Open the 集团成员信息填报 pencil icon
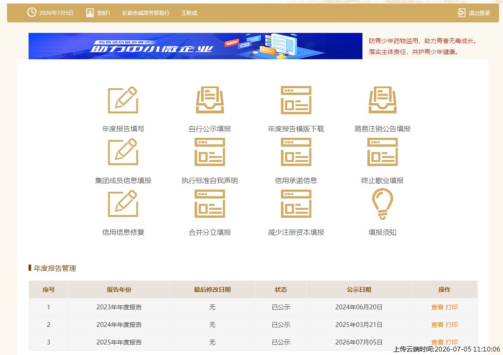Viewport: 503px width, 355px height. 123,152
